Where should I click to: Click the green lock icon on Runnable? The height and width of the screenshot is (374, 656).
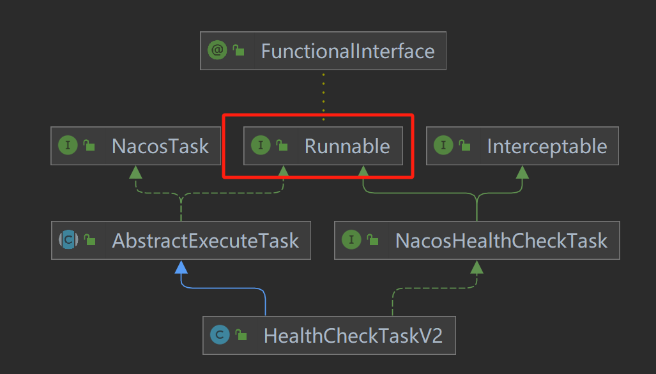tap(282, 146)
